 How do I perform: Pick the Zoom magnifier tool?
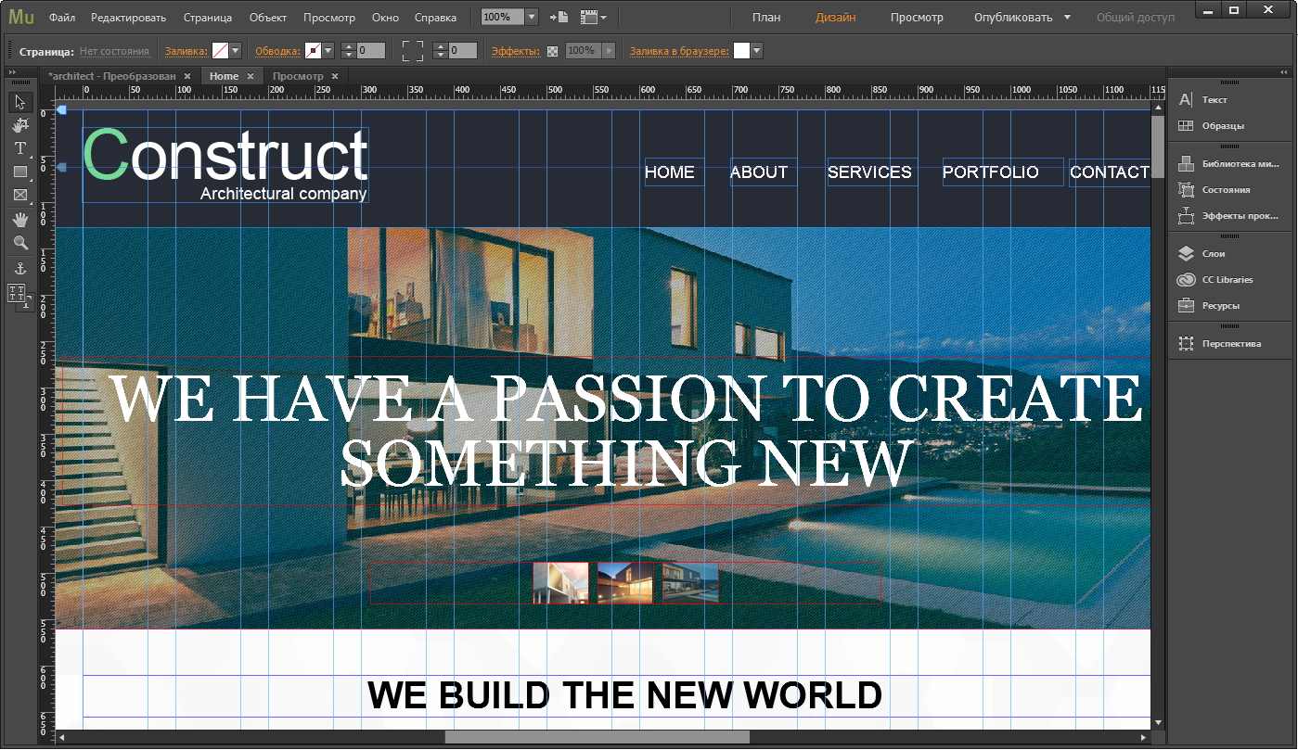coord(20,243)
